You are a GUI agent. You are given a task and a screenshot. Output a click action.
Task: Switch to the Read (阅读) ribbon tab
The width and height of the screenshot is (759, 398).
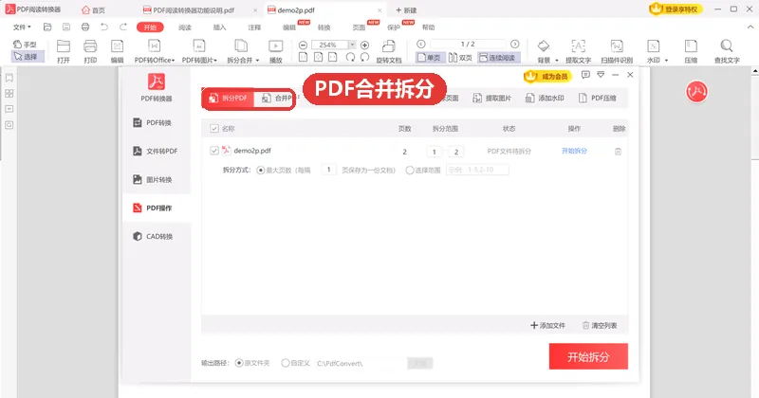click(x=185, y=27)
